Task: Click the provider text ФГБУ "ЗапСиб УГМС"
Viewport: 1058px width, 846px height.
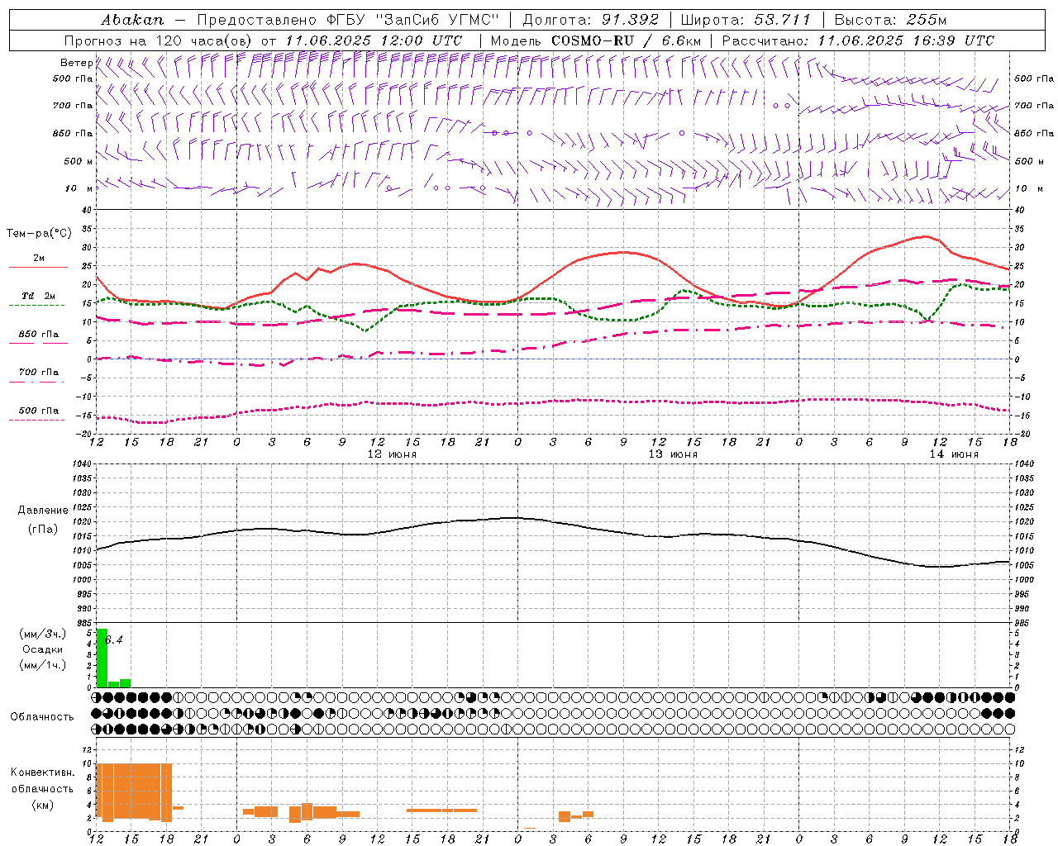Action: coord(412,20)
